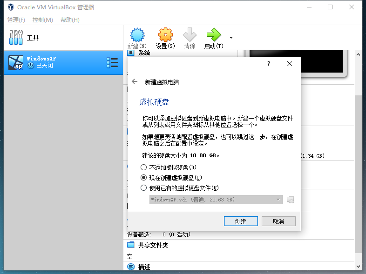This screenshot has height=274, width=366.
Task: Click the dialog help question mark
Action: point(269,64)
